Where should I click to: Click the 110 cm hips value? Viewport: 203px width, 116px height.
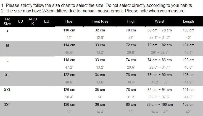click(x=69, y=30)
